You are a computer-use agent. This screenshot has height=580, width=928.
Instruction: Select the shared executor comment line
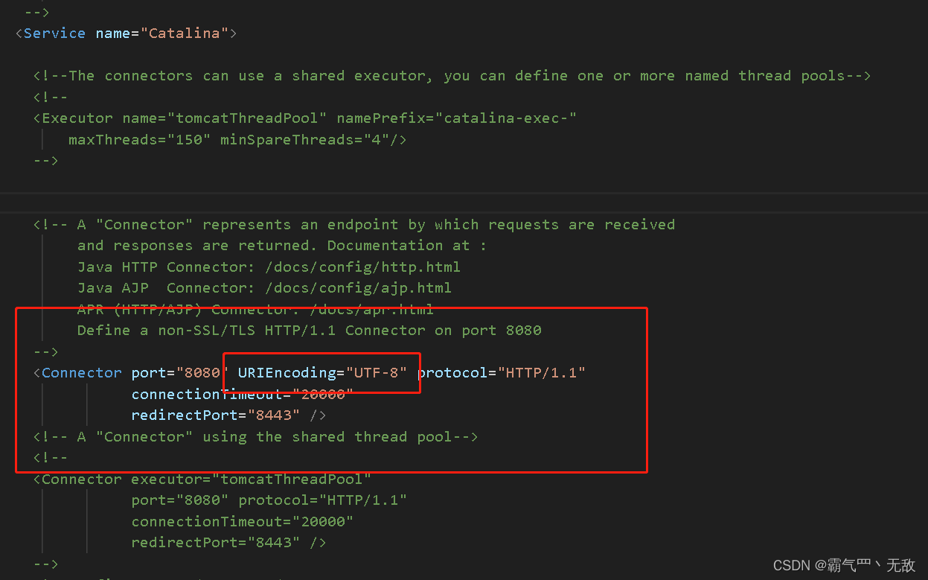452,75
